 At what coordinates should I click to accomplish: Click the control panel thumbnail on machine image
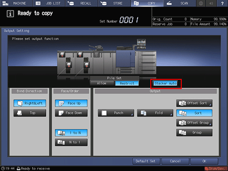point(141,44)
